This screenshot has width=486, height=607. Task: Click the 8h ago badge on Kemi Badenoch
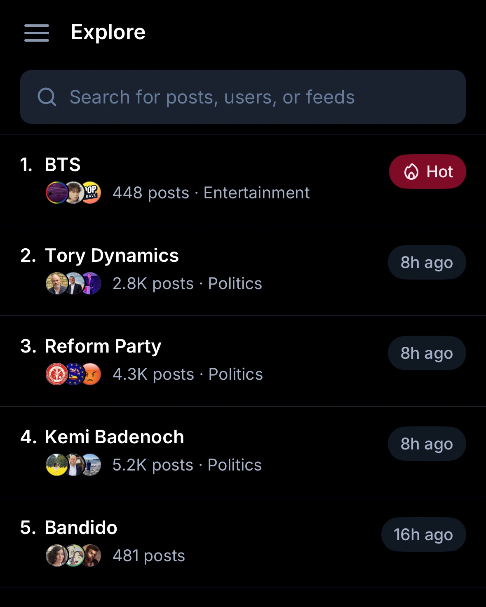coord(427,444)
